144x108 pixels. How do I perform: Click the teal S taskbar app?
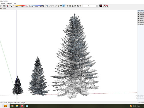[x=27, y=106]
